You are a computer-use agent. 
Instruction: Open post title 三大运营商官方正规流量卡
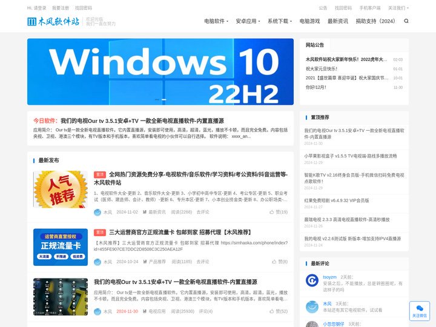tap(180, 233)
